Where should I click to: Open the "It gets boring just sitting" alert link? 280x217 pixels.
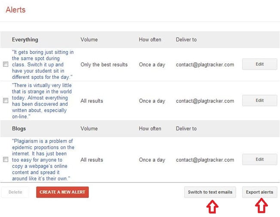click(x=43, y=65)
